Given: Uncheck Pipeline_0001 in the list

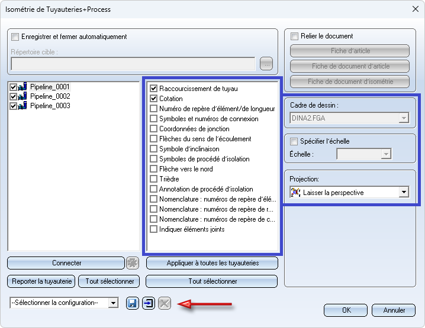Looking at the screenshot, I should [13, 87].
